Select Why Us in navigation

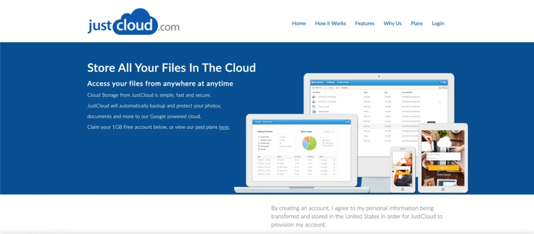[392, 23]
